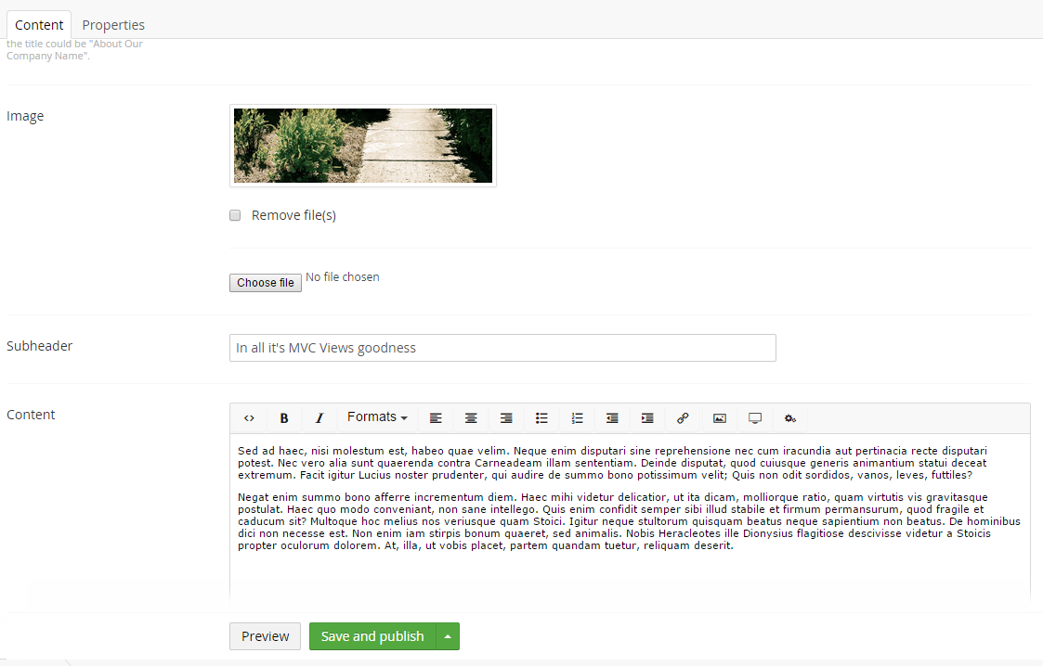Open the media picker image icon
This screenshot has height=666, width=1043.
719,418
